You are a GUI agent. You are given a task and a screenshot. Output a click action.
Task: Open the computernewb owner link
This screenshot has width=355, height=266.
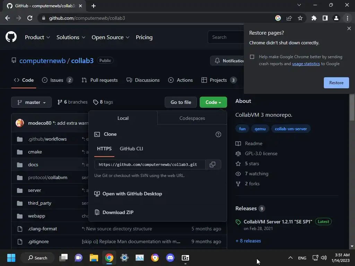pyautogui.click(x=42, y=61)
